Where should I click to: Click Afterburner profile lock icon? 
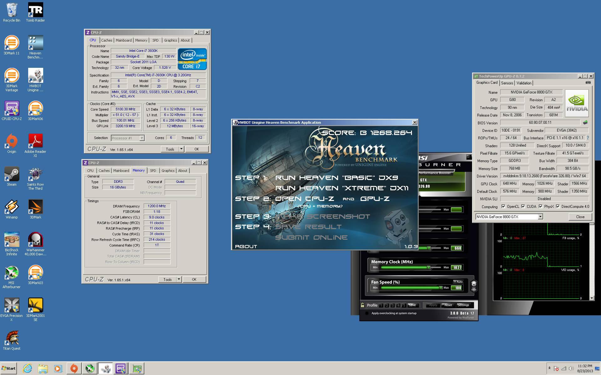tap(362, 305)
